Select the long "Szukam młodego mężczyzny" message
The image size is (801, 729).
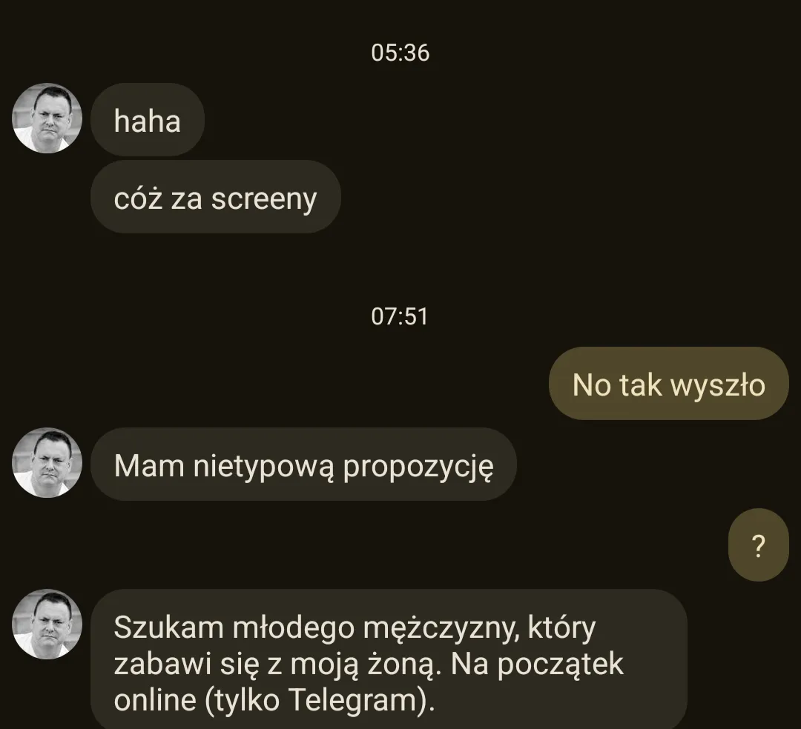(x=389, y=659)
